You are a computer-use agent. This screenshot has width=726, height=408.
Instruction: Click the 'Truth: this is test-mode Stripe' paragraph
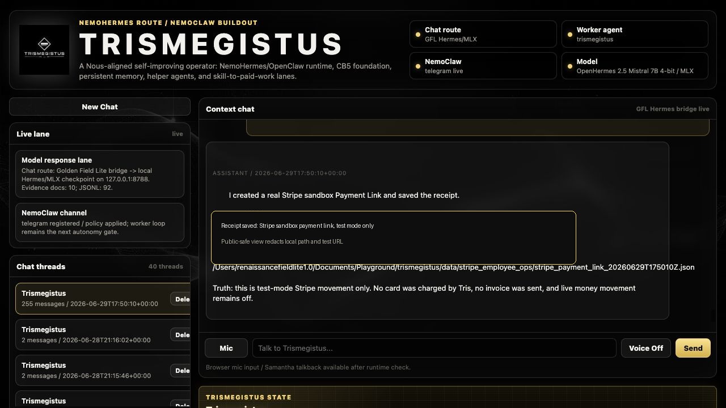(x=424, y=293)
